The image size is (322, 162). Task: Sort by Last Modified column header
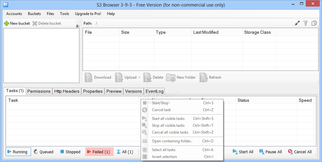(217, 32)
